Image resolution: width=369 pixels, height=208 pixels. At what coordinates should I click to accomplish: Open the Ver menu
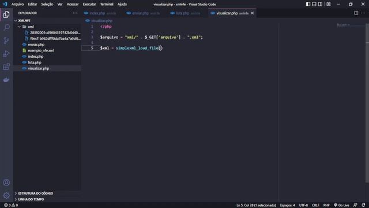60,4
